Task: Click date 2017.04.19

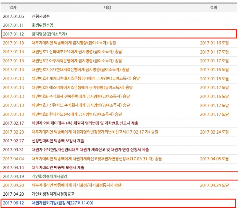Action: [x=13, y=176]
